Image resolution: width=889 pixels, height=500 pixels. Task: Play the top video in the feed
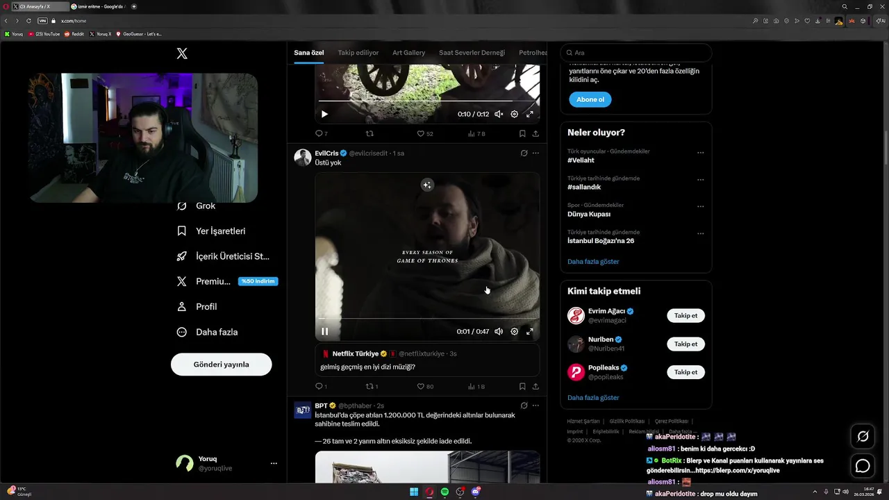point(324,114)
